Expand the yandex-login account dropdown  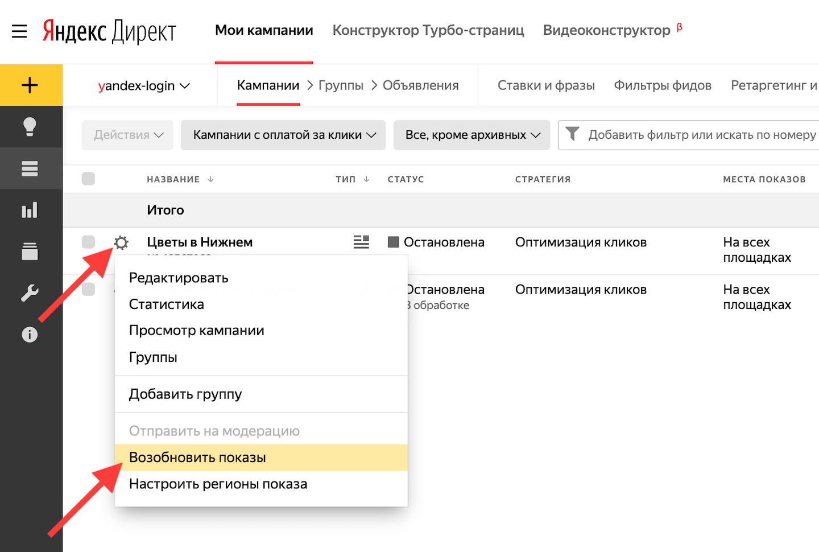tap(144, 85)
